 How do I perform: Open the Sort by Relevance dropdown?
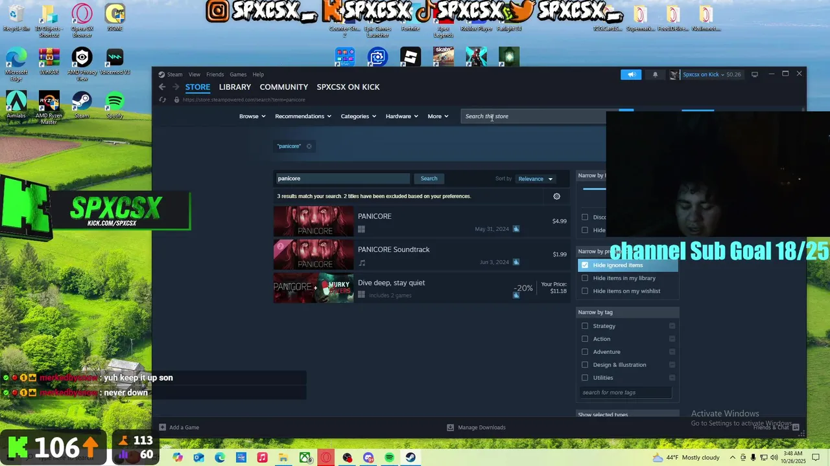pyautogui.click(x=536, y=179)
